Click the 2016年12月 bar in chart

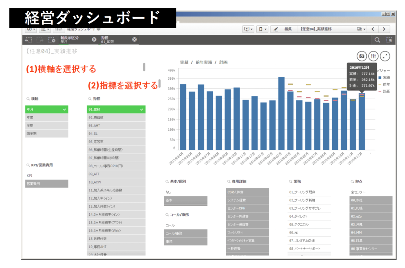pos(362,121)
